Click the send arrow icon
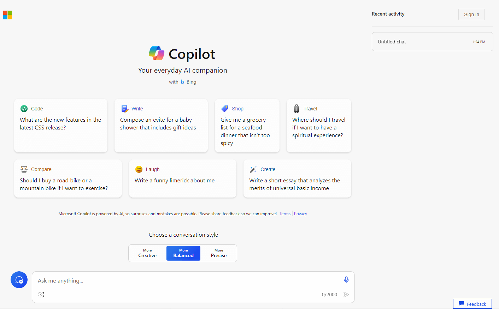Image resolution: width=499 pixels, height=309 pixels. pyautogui.click(x=346, y=295)
